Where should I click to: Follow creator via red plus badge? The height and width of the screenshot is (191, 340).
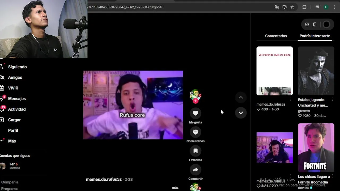195,101
